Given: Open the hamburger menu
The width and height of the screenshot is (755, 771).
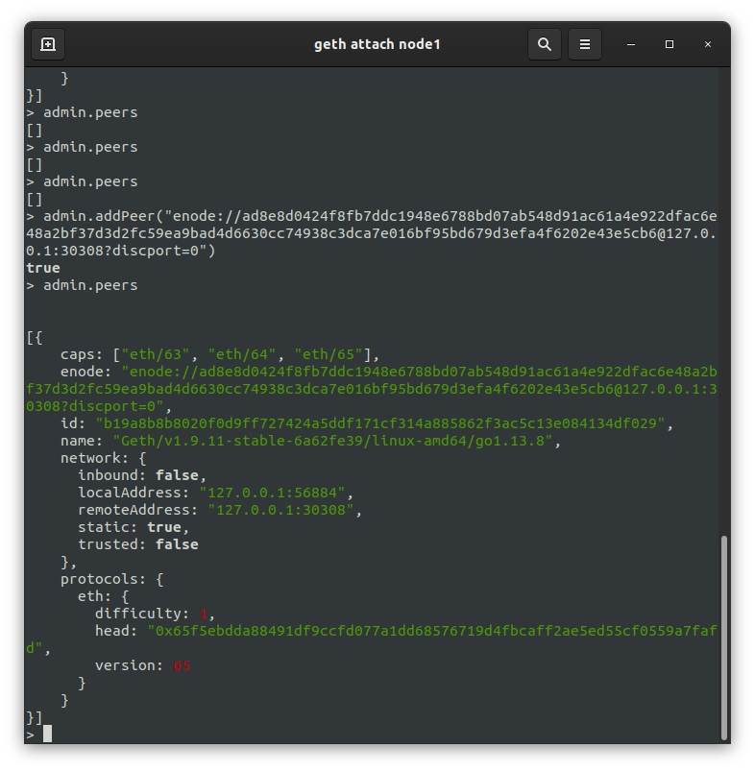Looking at the screenshot, I should pos(584,44).
